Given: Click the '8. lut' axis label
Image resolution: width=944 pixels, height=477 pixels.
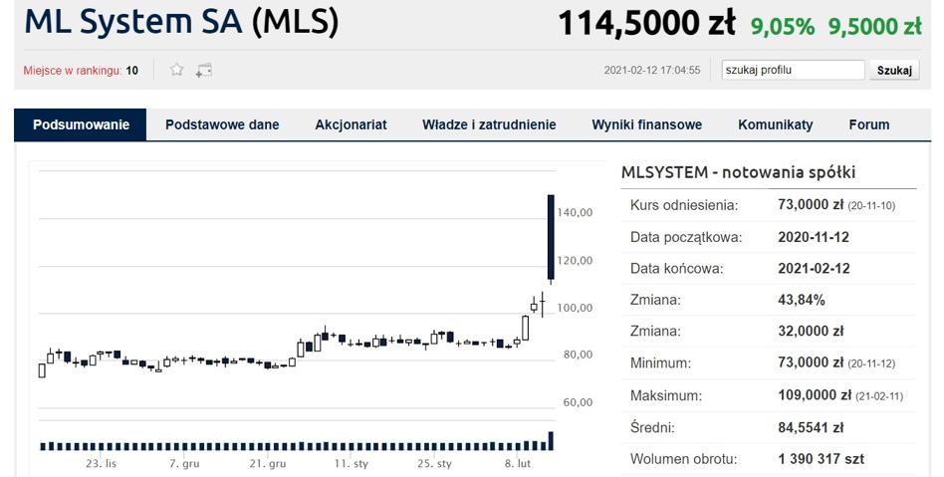Looking at the screenshot, I should (x=518, y=464).
